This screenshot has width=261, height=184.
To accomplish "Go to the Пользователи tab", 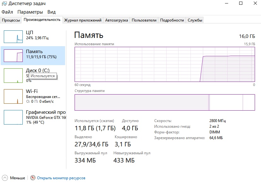I will (144, 20).
